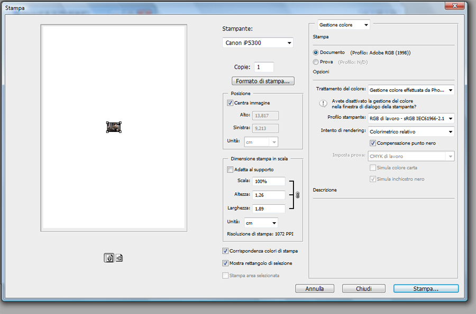Uncheck the Centra immagine checkbox
The width and height of the screenshot is (476, 314).
click(x=230, y=103)
